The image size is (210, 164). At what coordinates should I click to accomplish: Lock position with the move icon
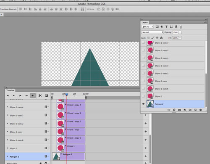157,38
